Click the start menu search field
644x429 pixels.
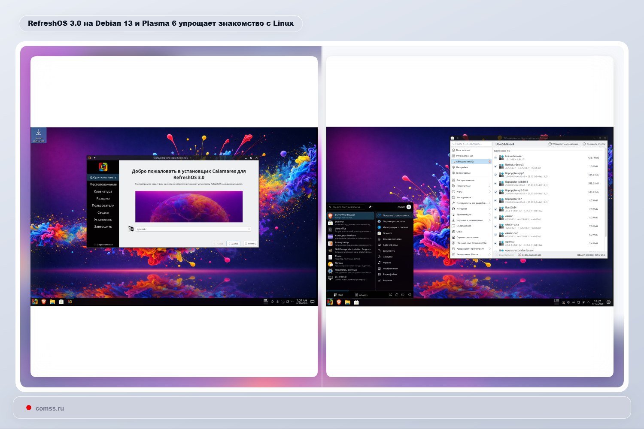click(x=347, y=207)
